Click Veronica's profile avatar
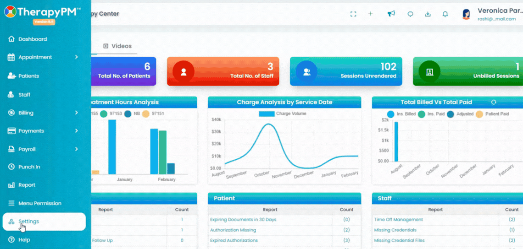Image resolution: width=523 pixels, height=249 pixels. click(466, 14)
